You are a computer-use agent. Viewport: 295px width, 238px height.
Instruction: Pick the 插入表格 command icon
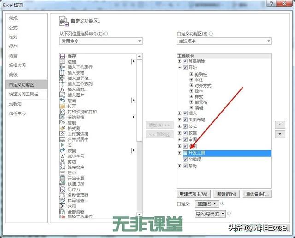pos(62,73)
